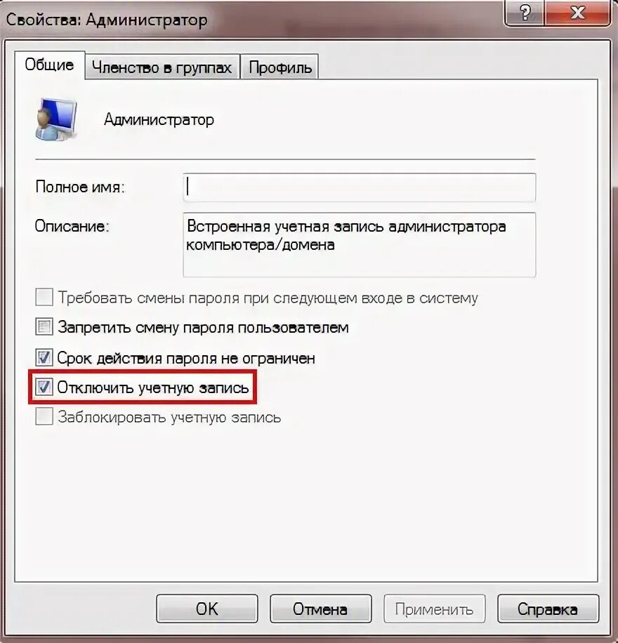The image size is (618, 643).
Task: Click the Полное имя label
Action: [x=80, y=187]
